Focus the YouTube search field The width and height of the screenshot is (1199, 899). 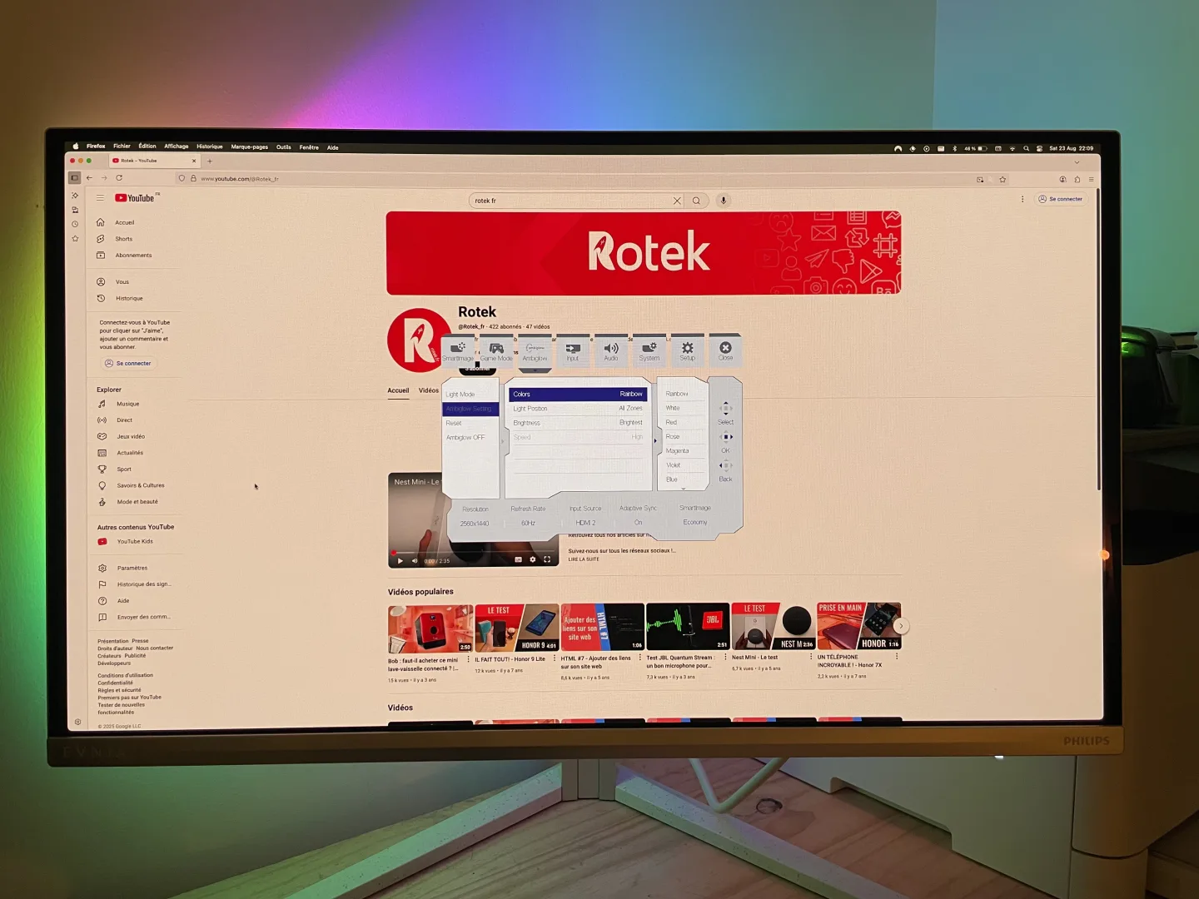pos(572,201)
